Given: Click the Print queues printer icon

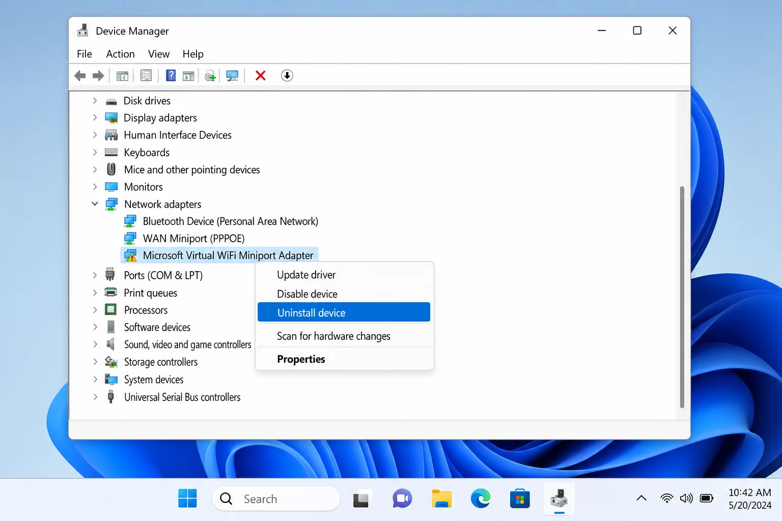Looking at the screenshot, I should click(110, 292).
